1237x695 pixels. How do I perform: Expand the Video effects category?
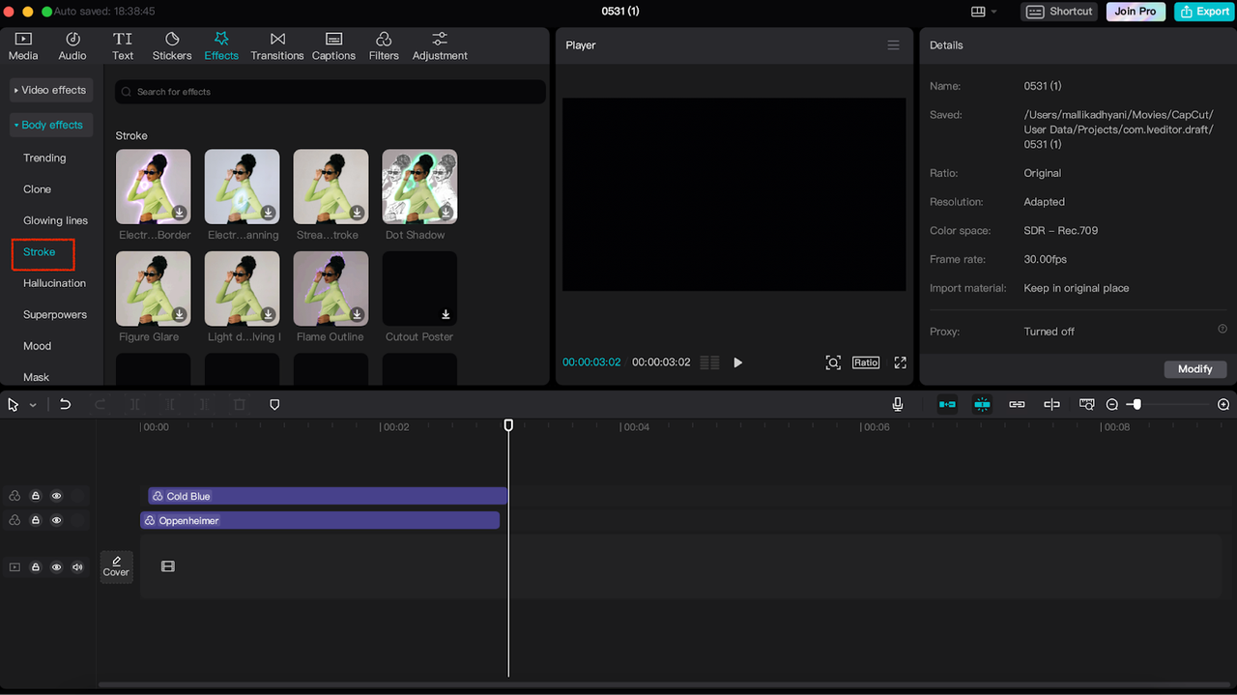(x=52, y=90)
